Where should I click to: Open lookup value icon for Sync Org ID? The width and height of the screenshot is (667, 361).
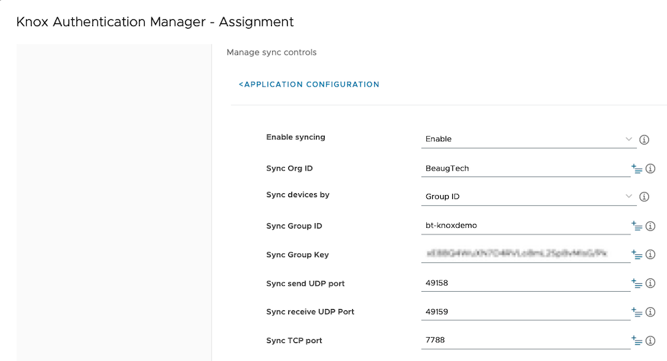coord(636,169)
